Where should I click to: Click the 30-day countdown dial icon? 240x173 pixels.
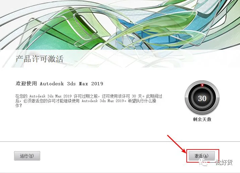[202, 97]
